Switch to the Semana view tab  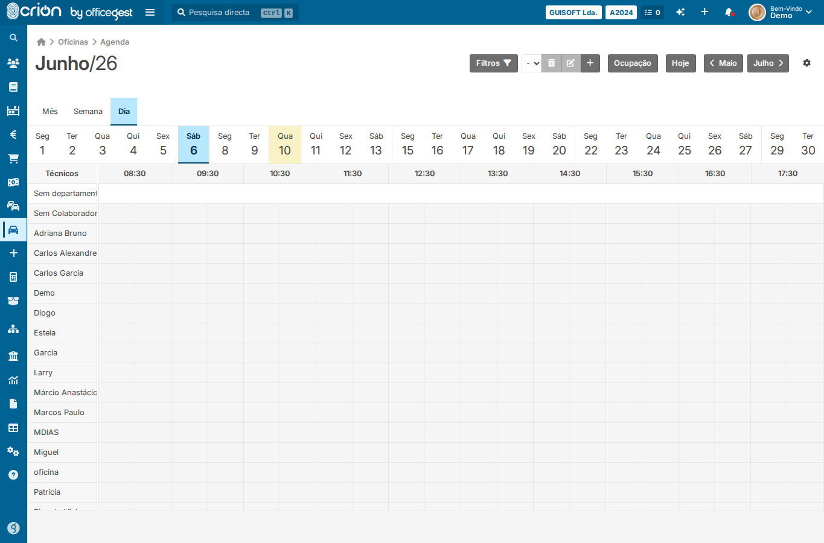click(88, 112)
